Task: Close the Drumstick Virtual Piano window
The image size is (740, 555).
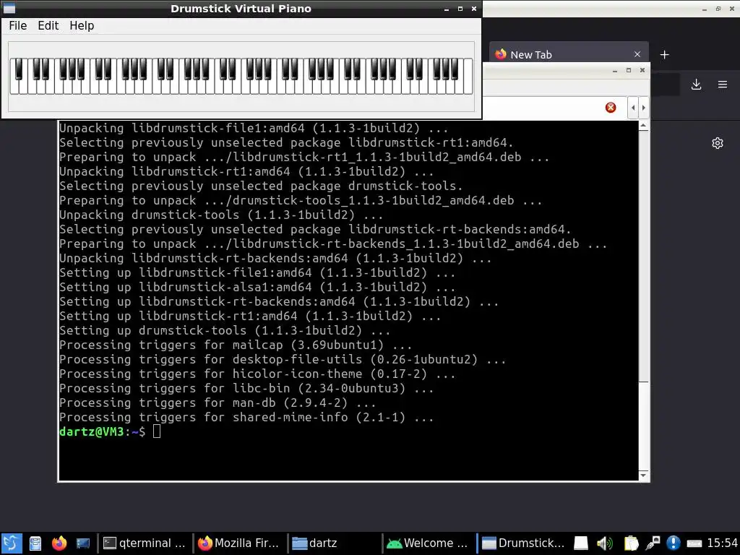Action: (474, 9)
